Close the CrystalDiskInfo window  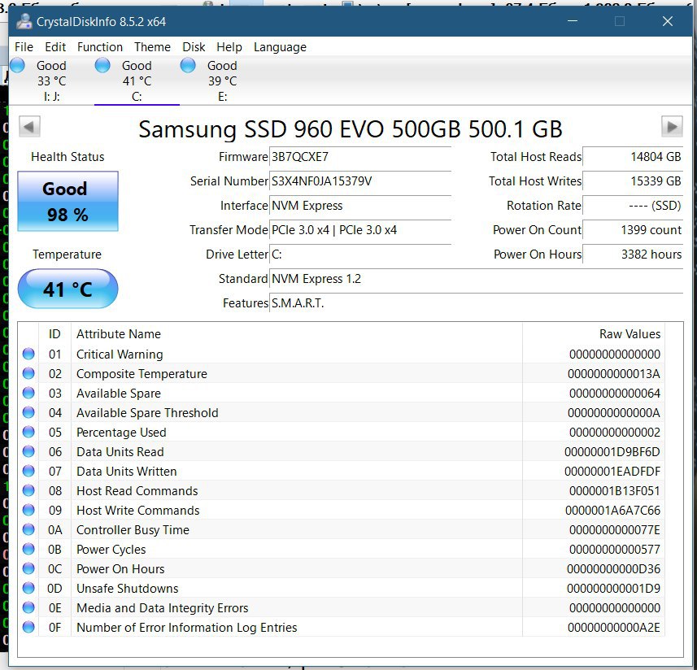click(x=667, y=21)
